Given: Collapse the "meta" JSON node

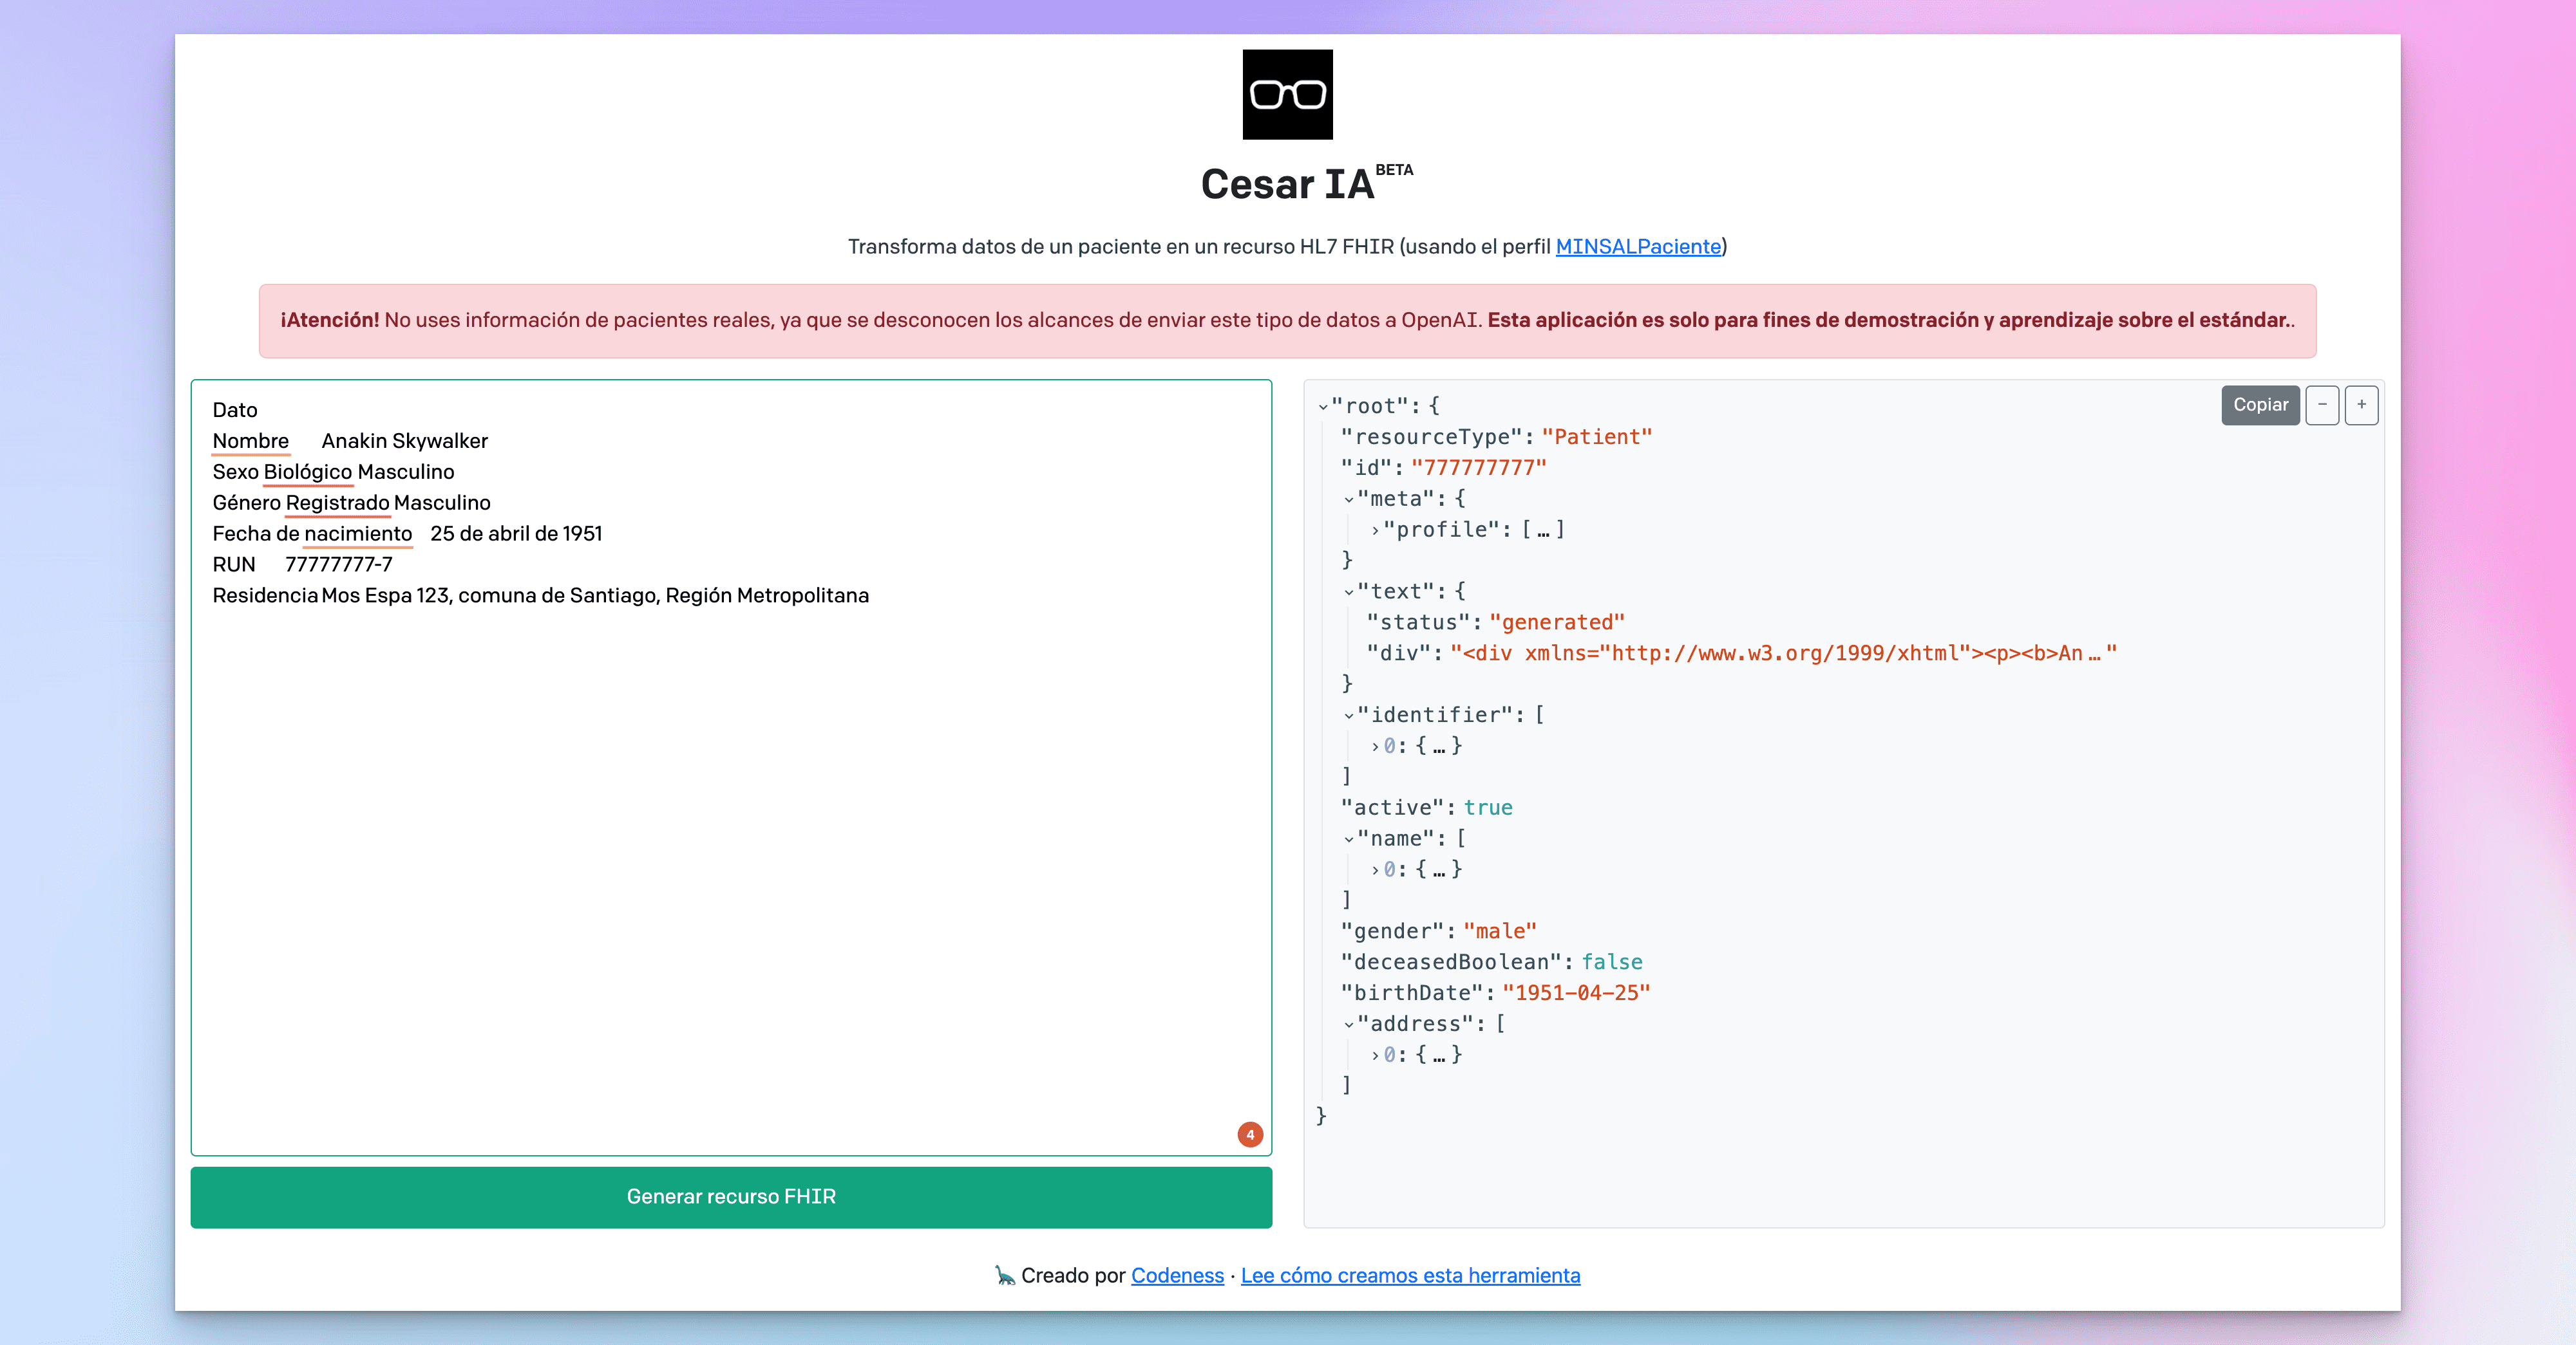Looking at the screenshot, I should (1349, 499).
